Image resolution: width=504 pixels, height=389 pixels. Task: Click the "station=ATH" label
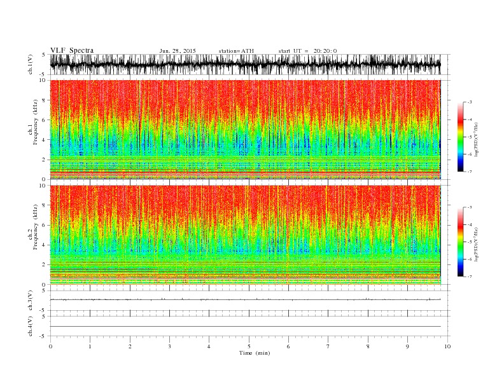[236, 51]
